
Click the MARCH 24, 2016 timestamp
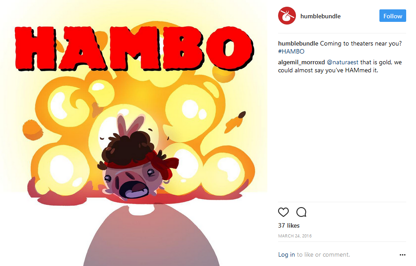point(295,236)
